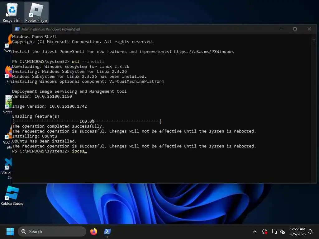The width and height of the screenshot is (319, 239).
Task: Click the Firefox desktop shortcut icon
Action: point(8,73)
